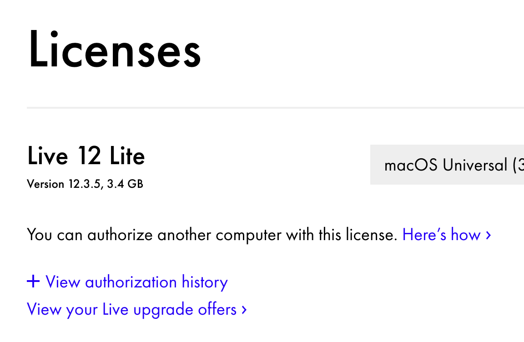Open the Here's how link
The width and height of the screenshot is (524, 342).
point(441,235)
